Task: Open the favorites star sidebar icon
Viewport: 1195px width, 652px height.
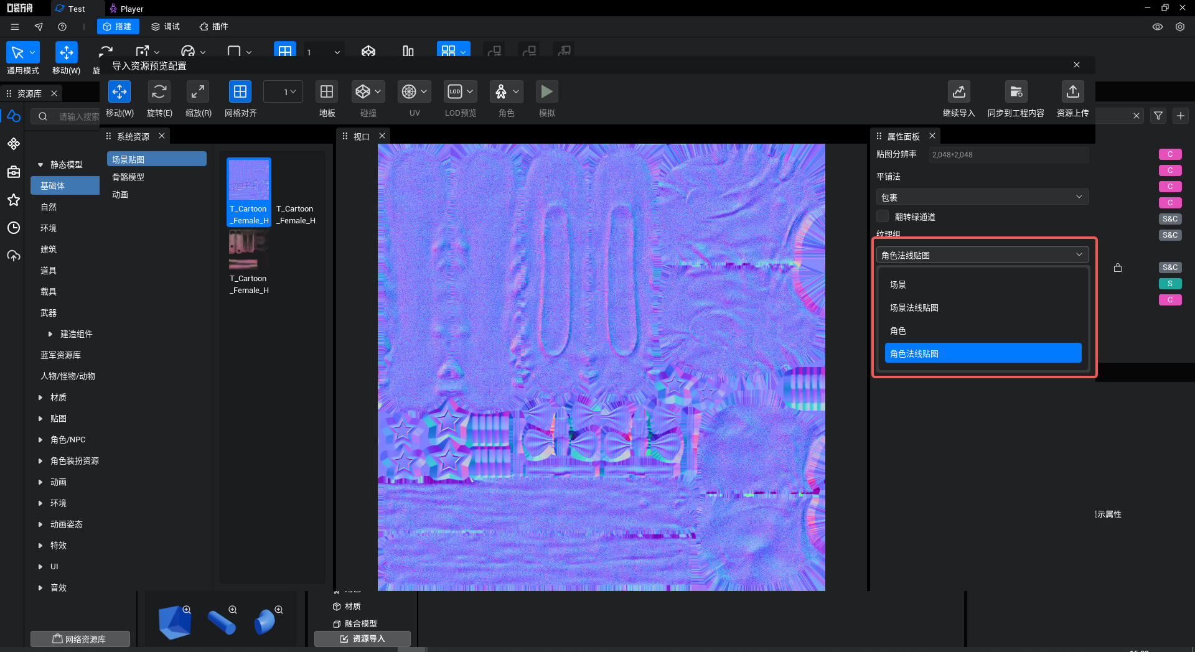Action: pyautogui.click(x=14, y=200)
